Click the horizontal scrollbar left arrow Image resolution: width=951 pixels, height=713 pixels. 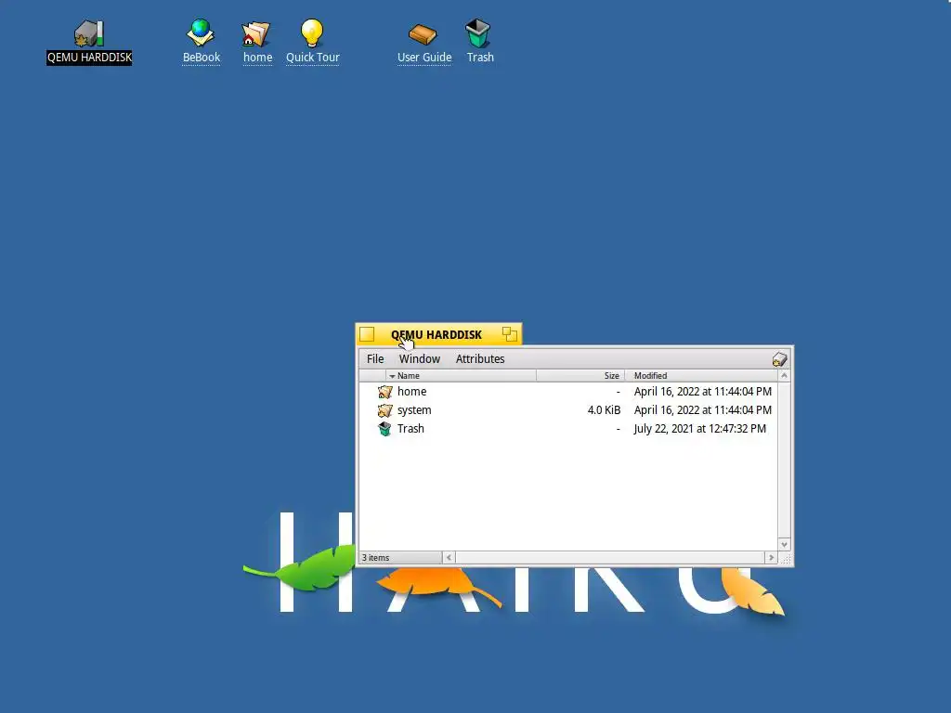coord(449,557)
